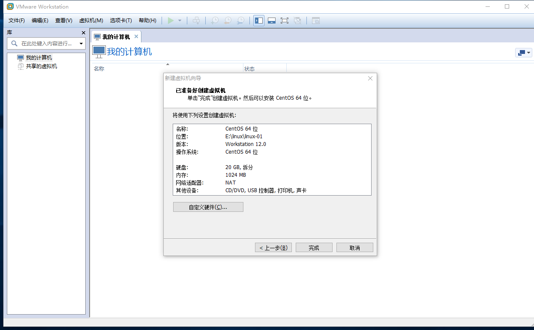
Task: Click the revert to snapshot icon
Action: click(x=228, y=21)
